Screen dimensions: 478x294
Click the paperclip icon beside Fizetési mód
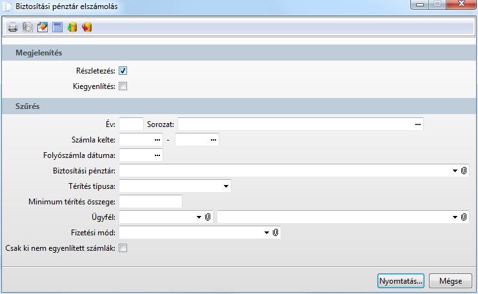coord(275,233)
